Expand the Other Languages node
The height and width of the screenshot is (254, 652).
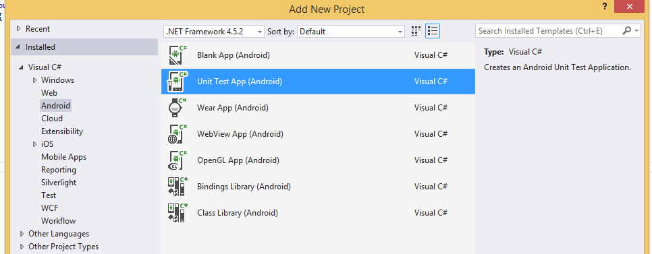click(22, 234)
